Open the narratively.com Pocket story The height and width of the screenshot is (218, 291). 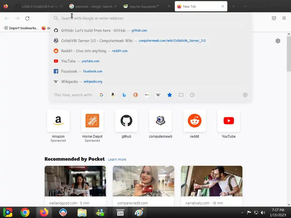point(211,186)
